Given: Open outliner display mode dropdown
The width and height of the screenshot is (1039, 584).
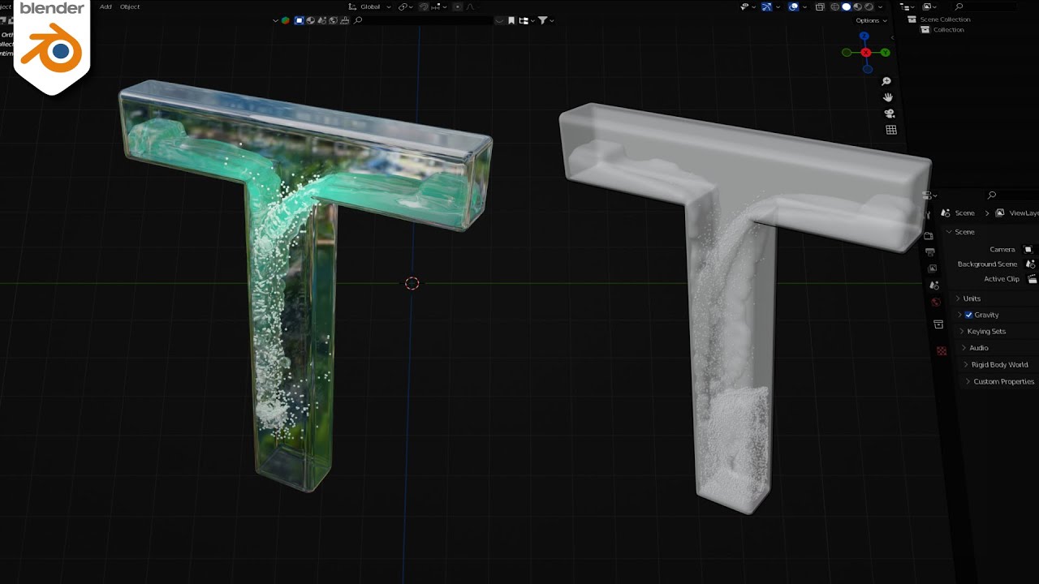Looking at the screenshot, I should (x=906, y=6).
